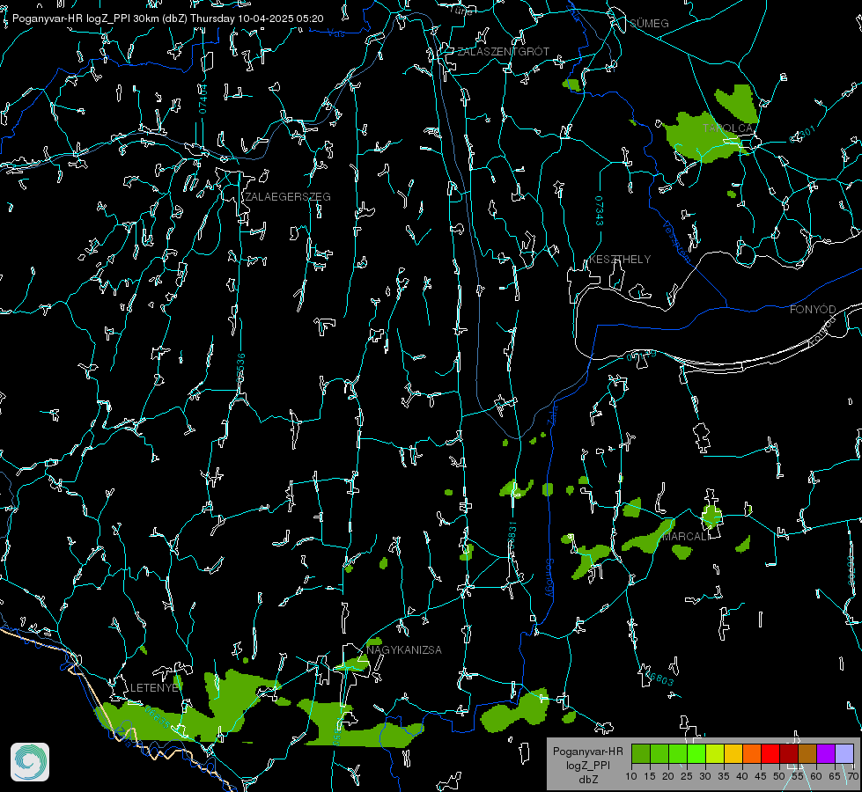Click the blue Somogy county label
The image size is (862, 792).
pyautogui.click(x=549, y=578)
